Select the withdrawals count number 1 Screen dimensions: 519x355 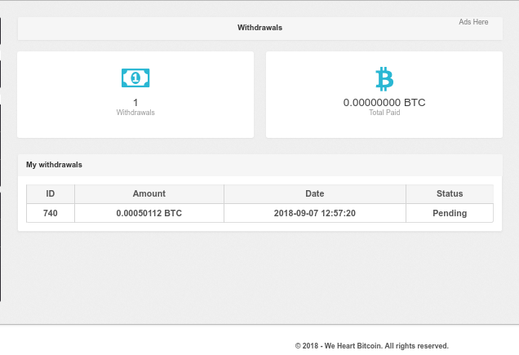[135, 102]
